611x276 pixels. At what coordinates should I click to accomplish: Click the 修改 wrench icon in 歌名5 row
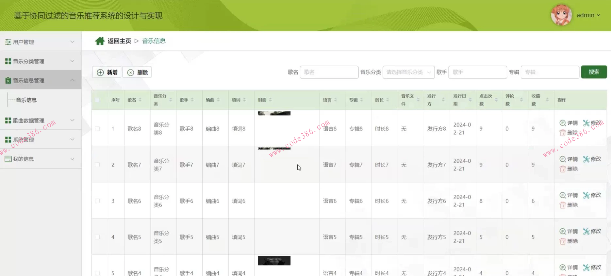click(586, 231)
